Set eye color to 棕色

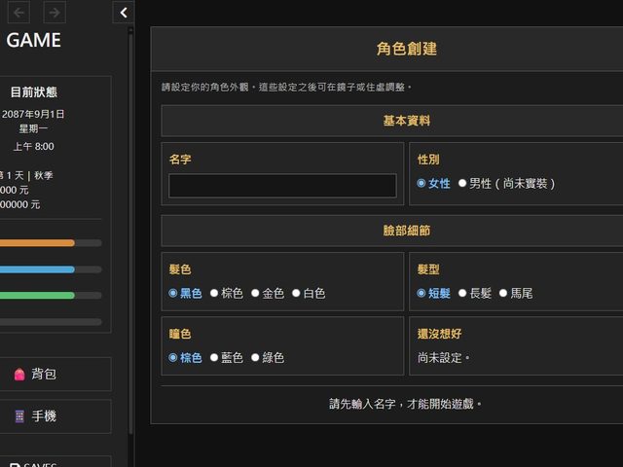point(185,358)
